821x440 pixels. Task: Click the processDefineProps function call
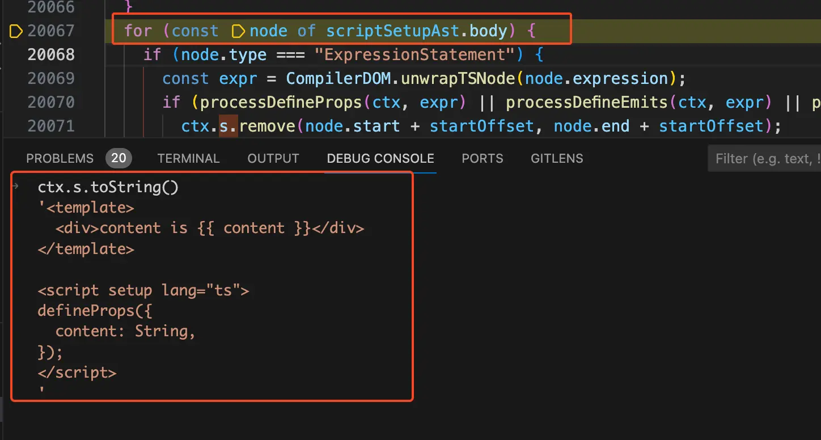281,102
